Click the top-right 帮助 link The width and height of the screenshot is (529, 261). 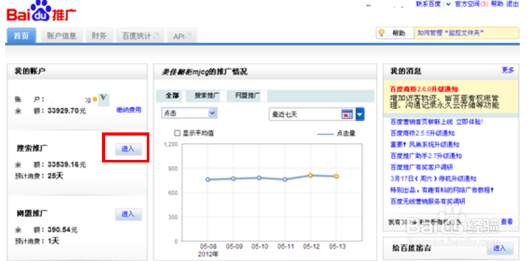tap(496, 4)
